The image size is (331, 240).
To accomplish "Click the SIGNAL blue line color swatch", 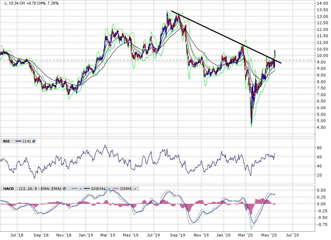I will (x=87, y=189).
